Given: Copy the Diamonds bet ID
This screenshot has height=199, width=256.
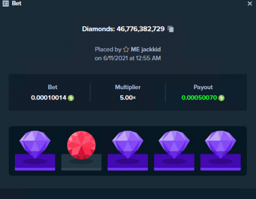Looking at the screenshot, I should pos(170,29).
